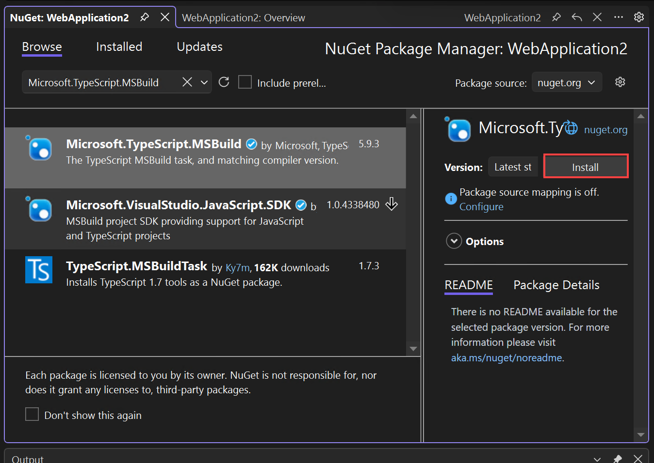Open the Configure link for source mapping
The height and width of the screenshot is (463, 654).
pos(481,206)
